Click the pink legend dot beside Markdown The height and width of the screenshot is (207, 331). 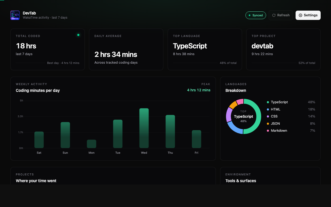point(268,131)
